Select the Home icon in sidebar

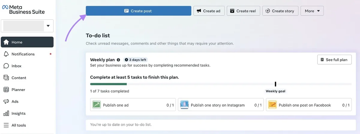[6, 42]
